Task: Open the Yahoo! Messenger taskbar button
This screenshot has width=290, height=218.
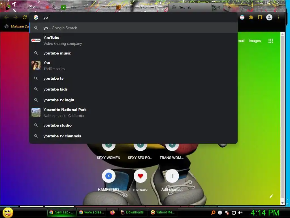Action: coord(163,212)
